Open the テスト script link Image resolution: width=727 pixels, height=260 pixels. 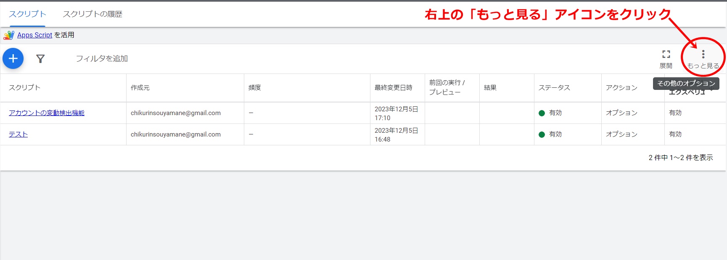point(18,134)
